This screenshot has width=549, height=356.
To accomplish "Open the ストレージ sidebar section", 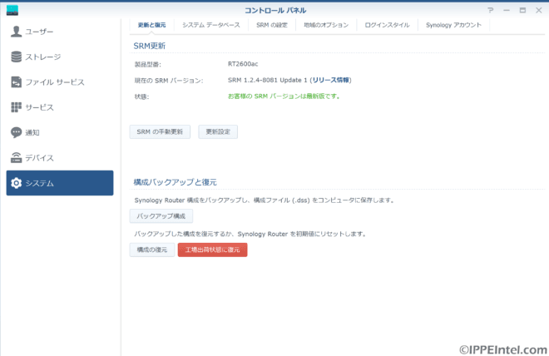I will click(x=60, y=57).
